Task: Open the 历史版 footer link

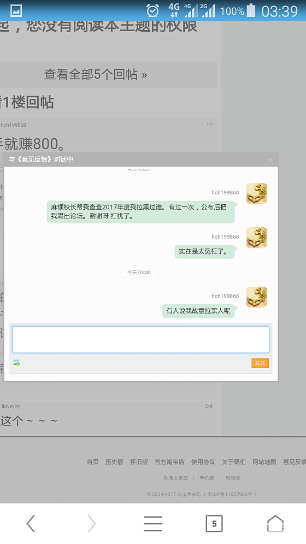Action: (x=114, y=462)
